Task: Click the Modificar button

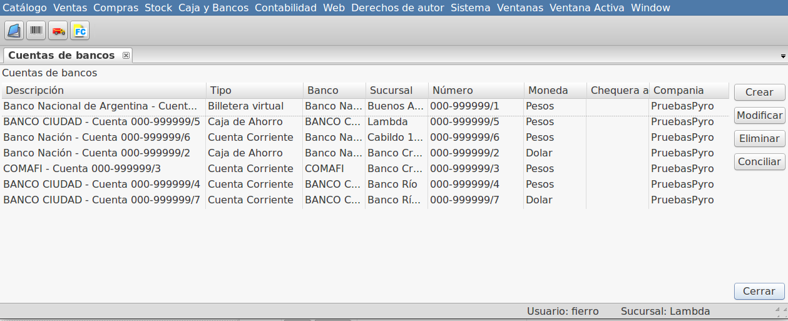Action: click(759, 115)
